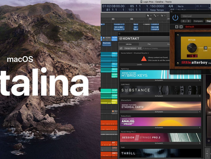Go to previous preset in plugin header

pos(183,21)
